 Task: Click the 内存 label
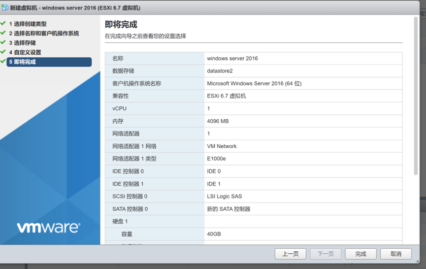click(118, 121)
